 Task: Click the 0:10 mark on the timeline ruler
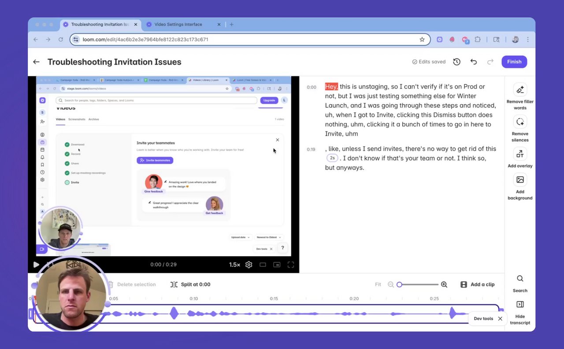coord(194,298)
